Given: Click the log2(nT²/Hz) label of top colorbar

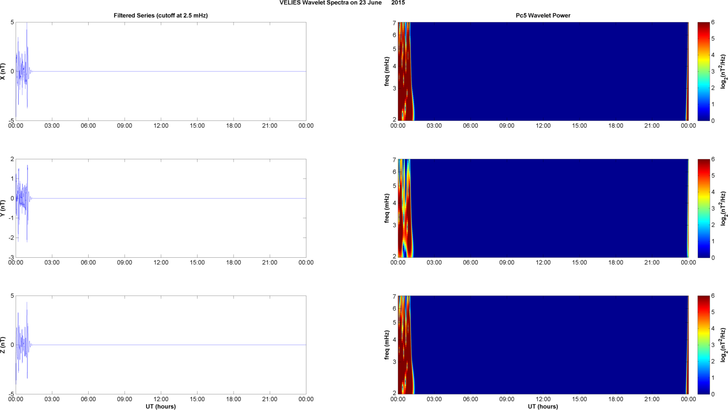Looking at the screenshot, I should coord(723,71).
